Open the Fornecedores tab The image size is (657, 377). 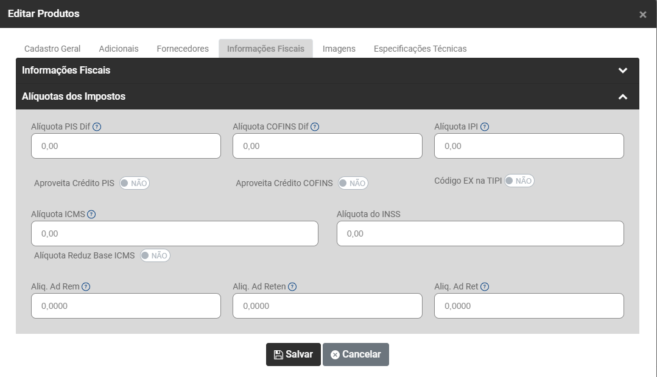(x=183, y=49)
